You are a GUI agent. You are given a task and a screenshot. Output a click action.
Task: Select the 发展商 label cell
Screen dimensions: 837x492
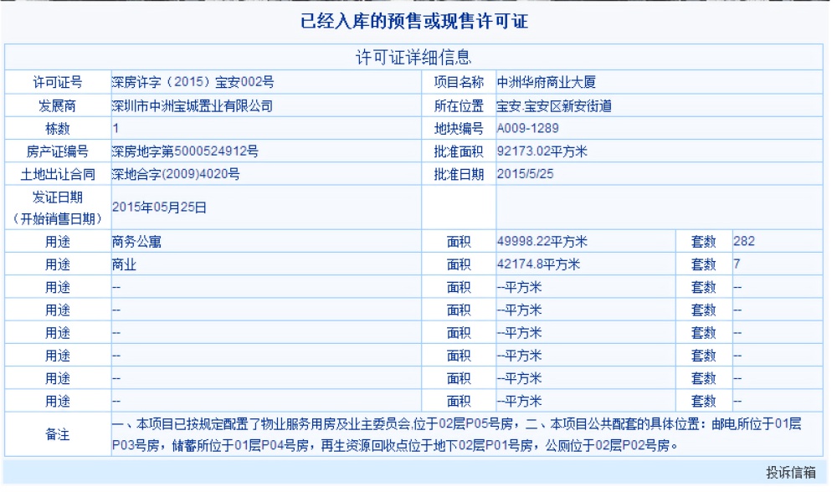tap(58, 105)
